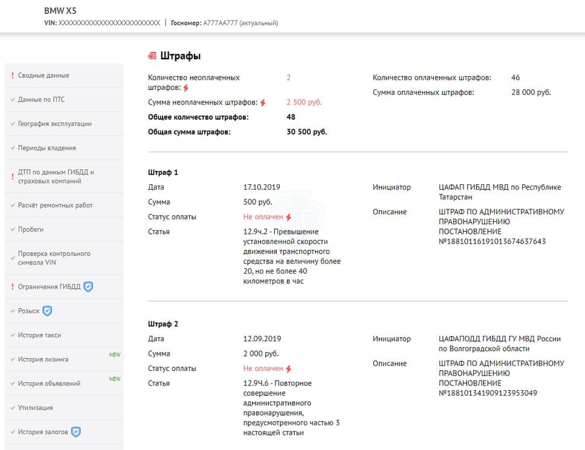585x450 pixels.
Task: Click the NEW badge on История объявлений
Action: coord(115,379)
